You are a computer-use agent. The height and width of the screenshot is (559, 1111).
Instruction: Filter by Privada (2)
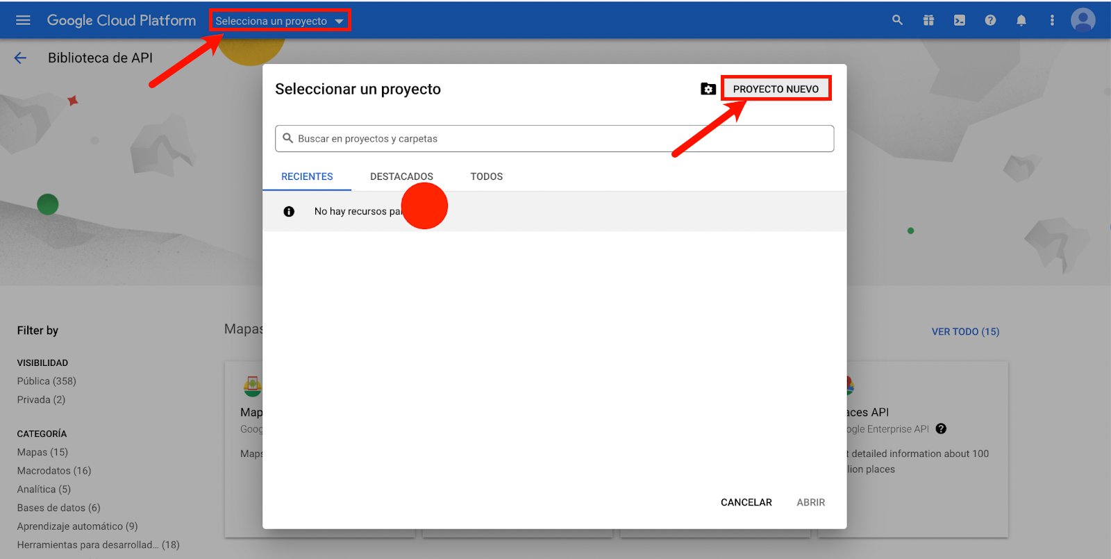pyautogui.click(x=41, y=400)
